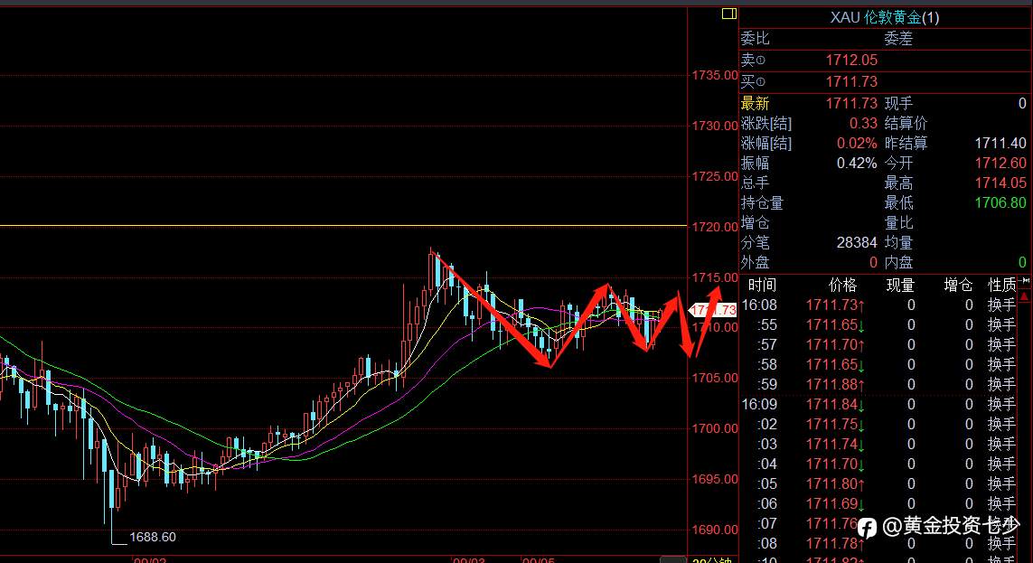1033x563 pixels.
Task: Click the 总手 label
Action: (755, 183)
